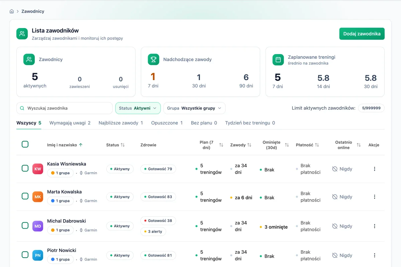Open actions menu for Marta Kowalska
This screenshot has height=267, width=401.
pyautogui.click(x=374, y=197)
